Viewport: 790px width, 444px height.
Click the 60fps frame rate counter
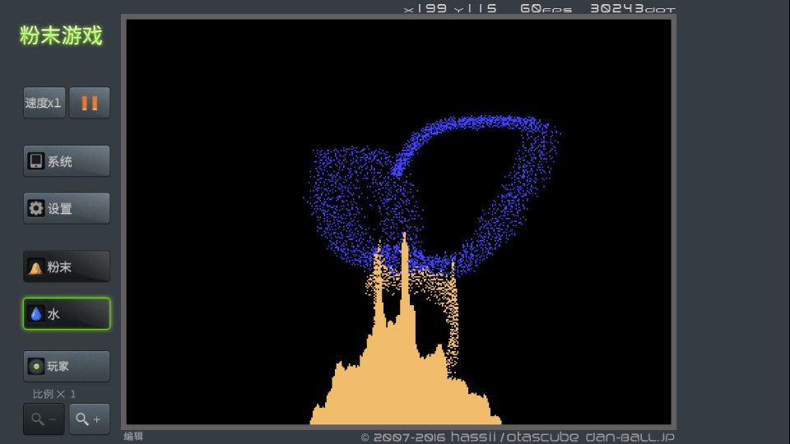543,9
